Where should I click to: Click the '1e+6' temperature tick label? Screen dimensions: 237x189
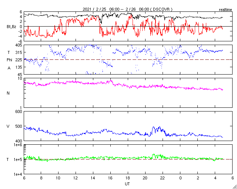(18, 145)
